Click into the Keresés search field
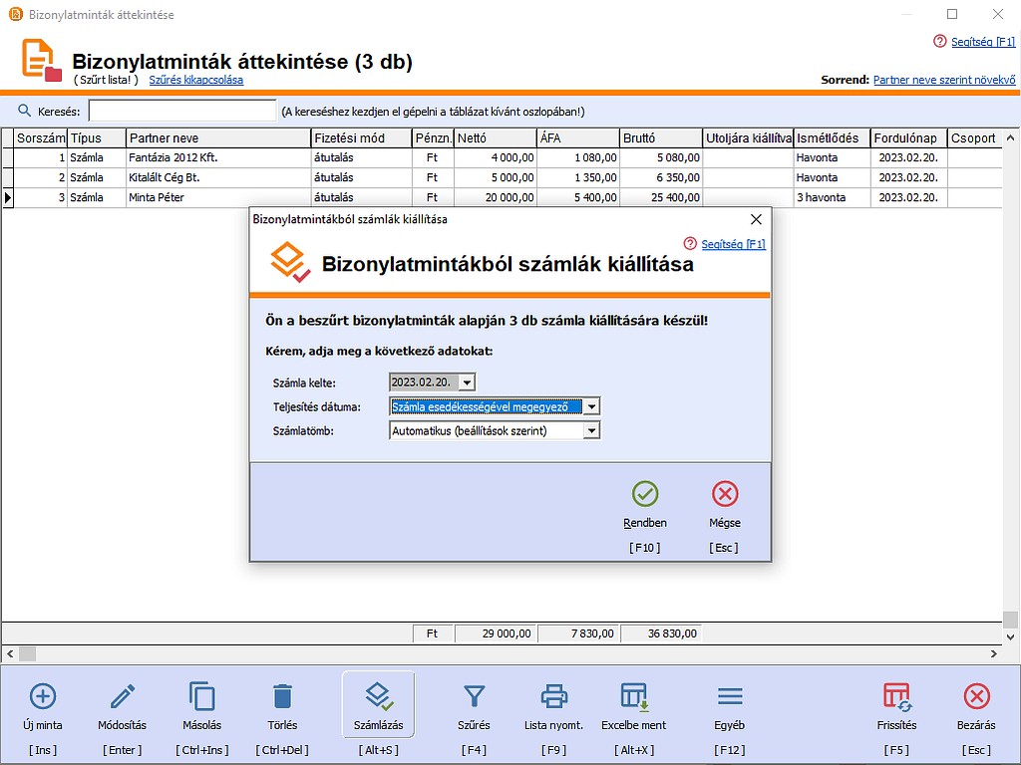 [x=181, y=111]
